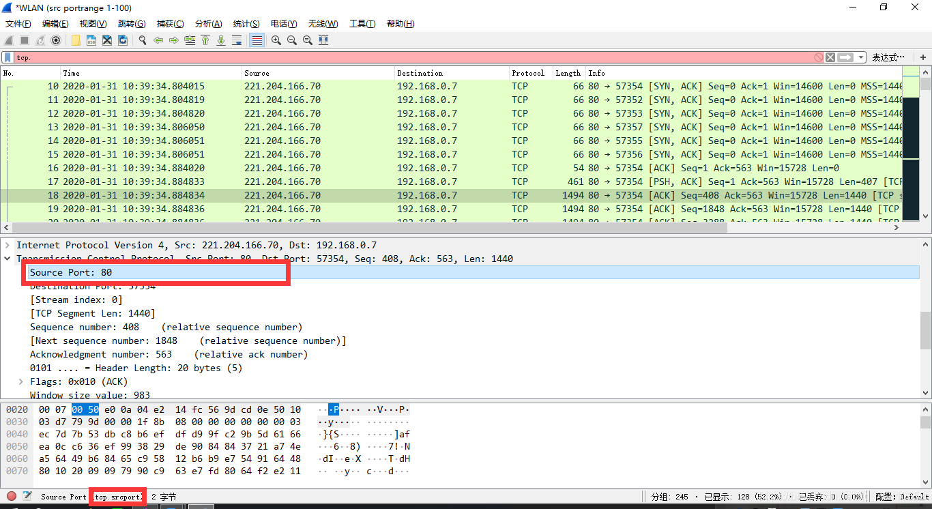This screenshot has width=932, height=509.
Task: Apply the display filter arrow button
Action: coord(845,57)
